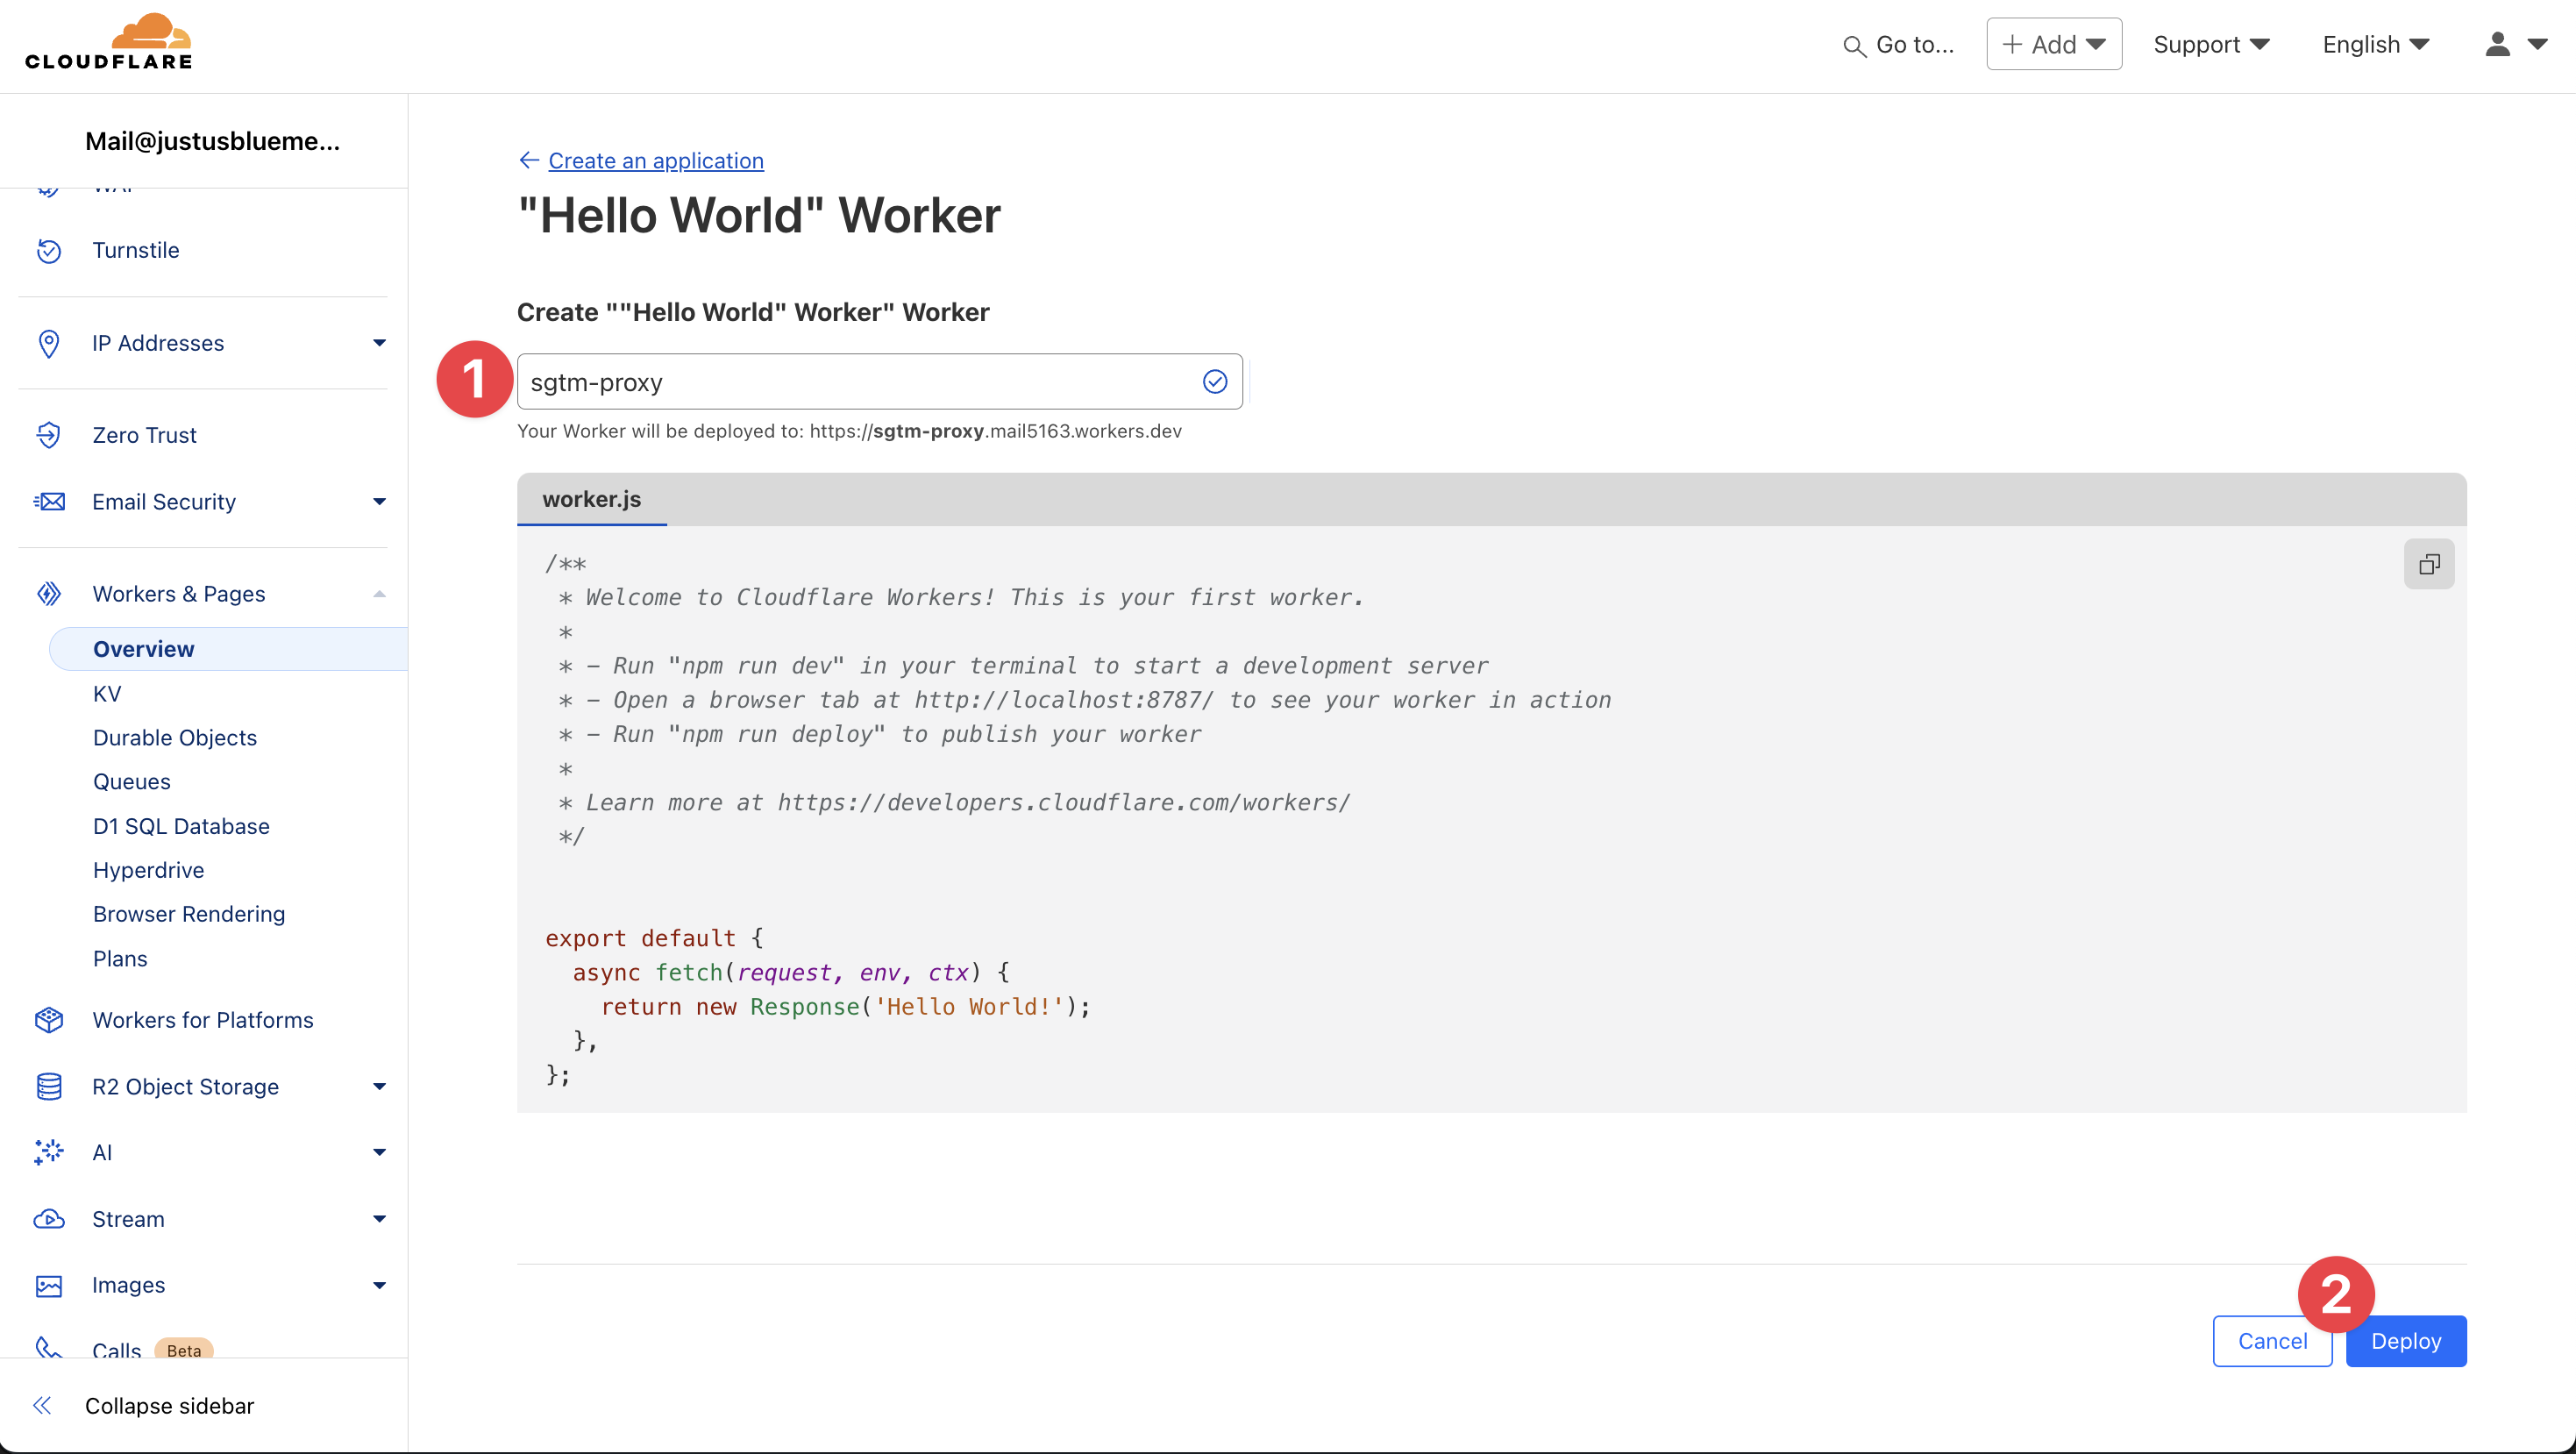Click the Workers for Platforms icon

48,1020
